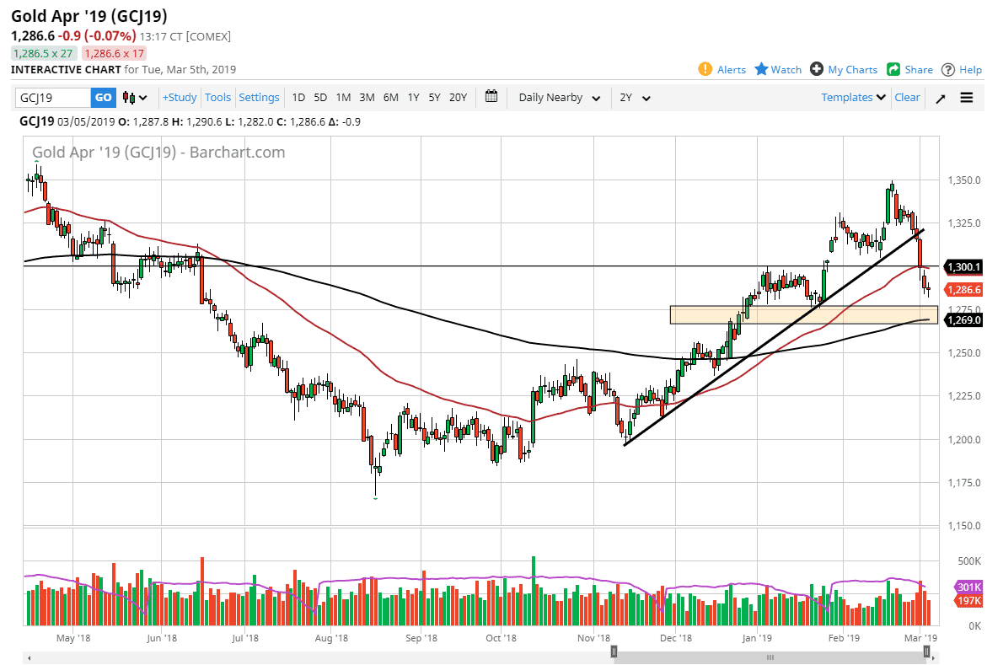Click the GCJ19 symbol input field

[53, 98]
